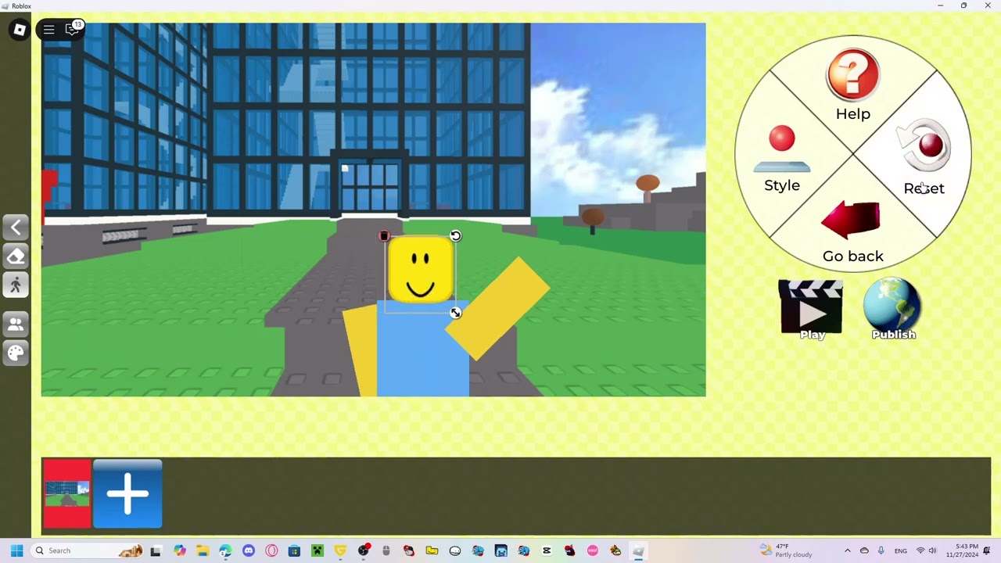Open the people panel in the left sidebar
This screenshot has height=563, width=1001.
[16, 324]
